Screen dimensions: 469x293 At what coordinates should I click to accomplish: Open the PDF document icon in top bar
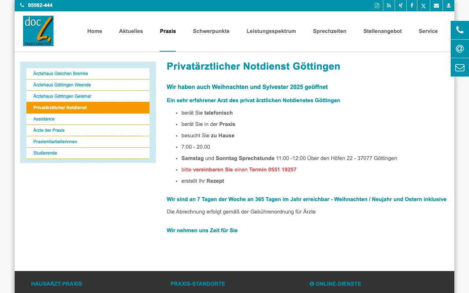pos(377,5)
